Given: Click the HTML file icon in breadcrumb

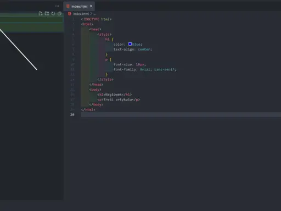Looking at the screenshot, I should click(70, 14).
